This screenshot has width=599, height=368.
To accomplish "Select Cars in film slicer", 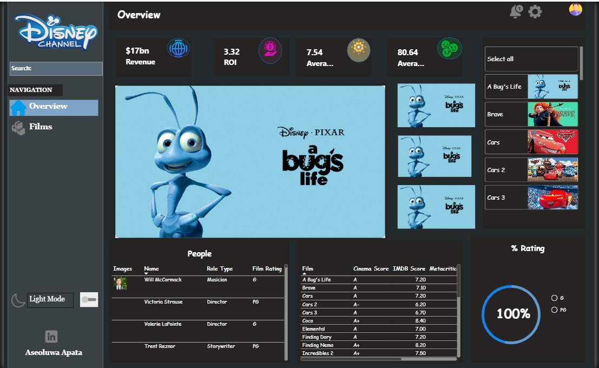I will tap(531, 142).
